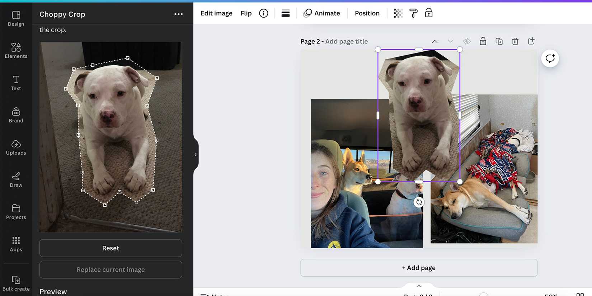Hide Page 2 using the eye icon
592x296 pixels.
(x=467, y=41)
